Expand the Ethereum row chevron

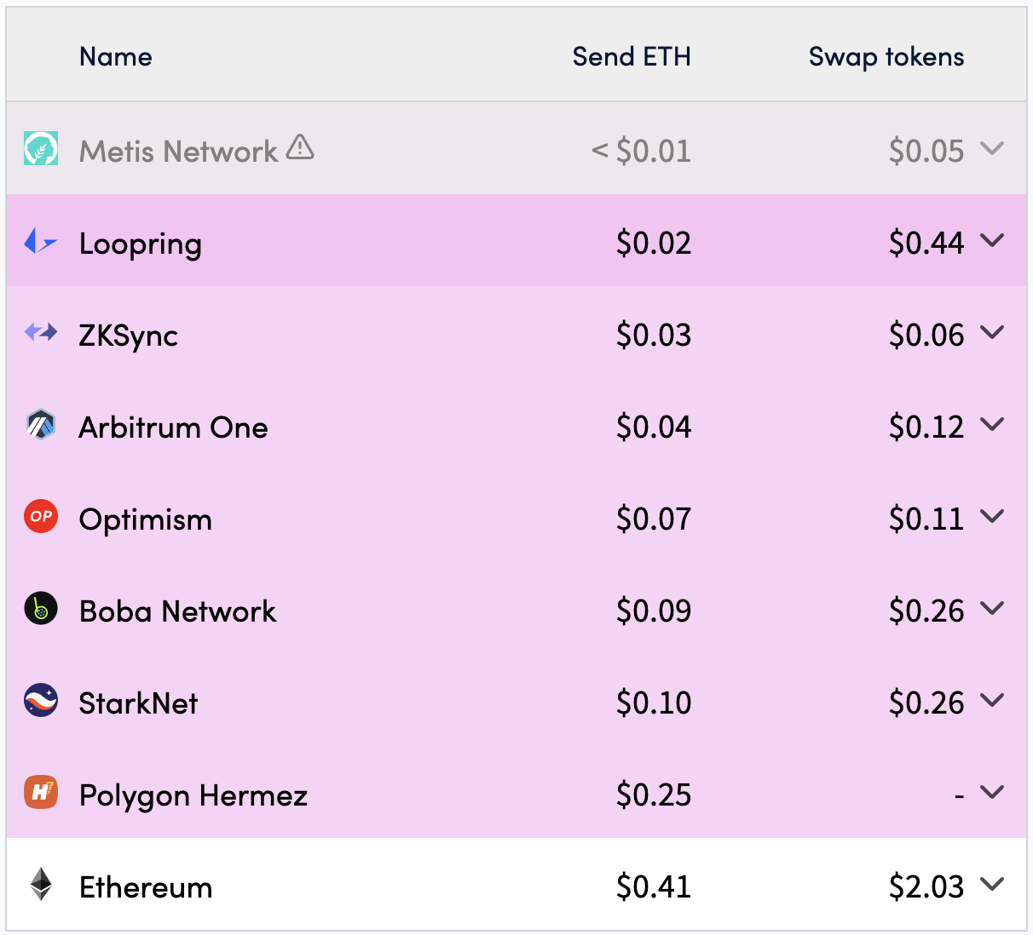tap(992, 885)
